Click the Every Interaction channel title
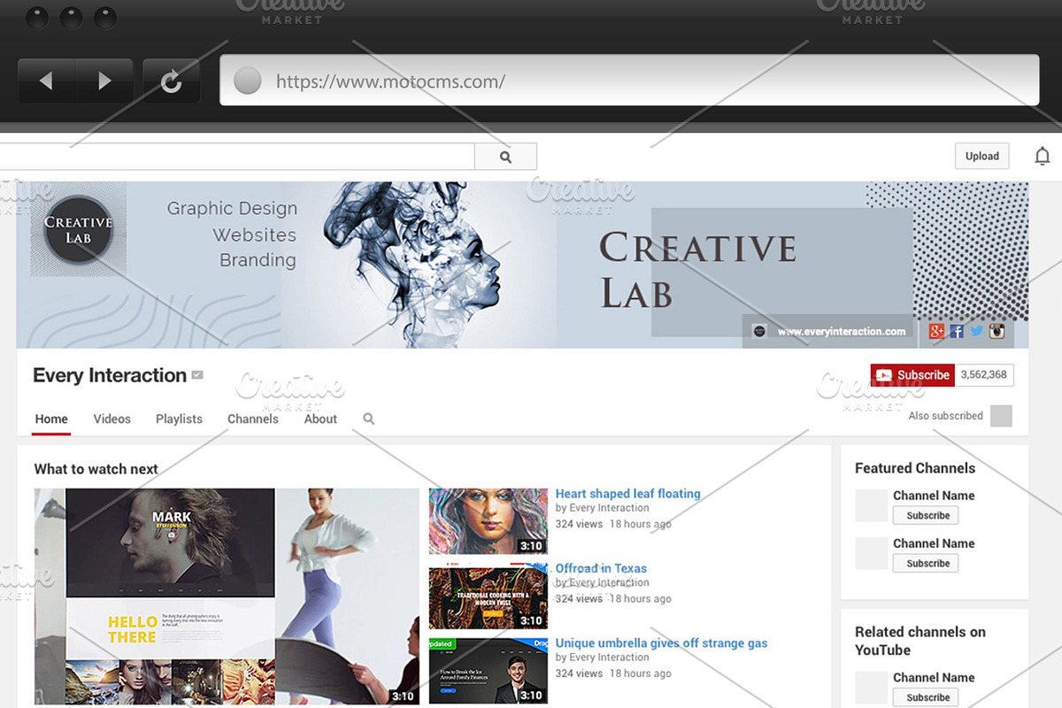 pos(110,375)
